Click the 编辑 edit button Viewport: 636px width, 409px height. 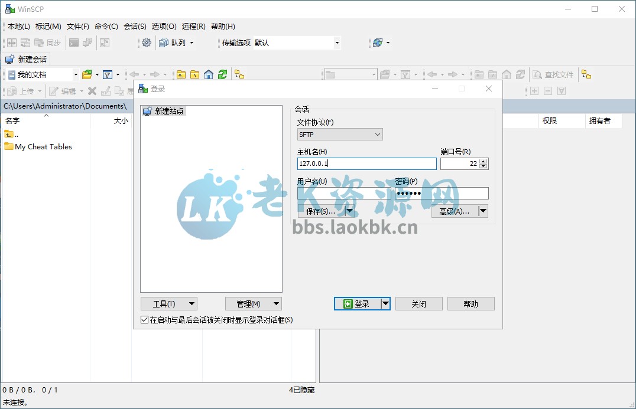[63, 91]
